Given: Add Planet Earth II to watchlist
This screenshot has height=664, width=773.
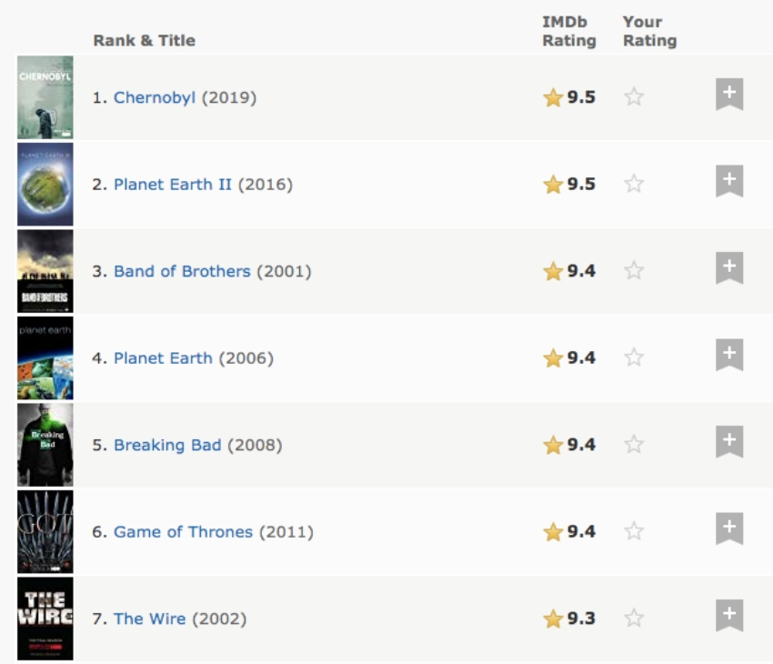Looking at the screenshot, I should point(729,182).
